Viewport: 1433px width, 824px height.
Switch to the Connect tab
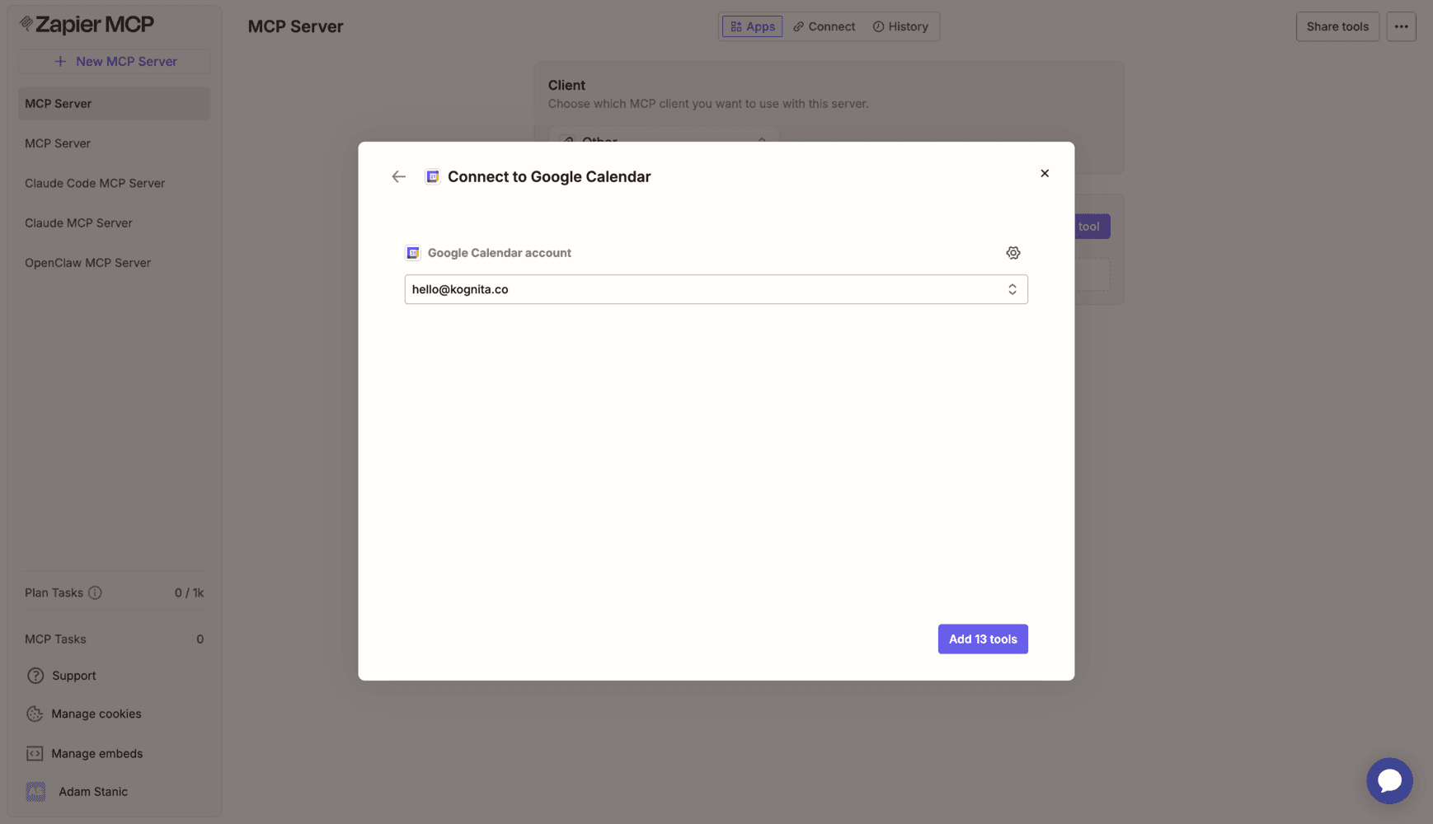[824, 26]
